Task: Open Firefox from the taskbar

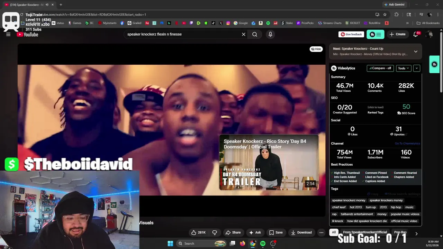Action: pos(243,243)
